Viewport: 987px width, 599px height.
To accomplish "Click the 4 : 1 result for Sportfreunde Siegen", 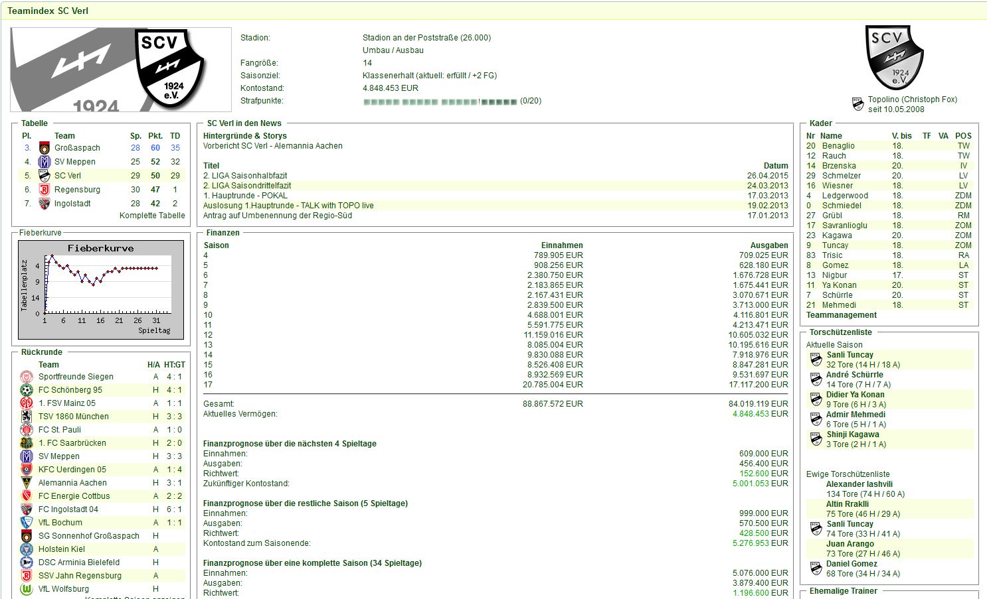I will click(174, 377).
